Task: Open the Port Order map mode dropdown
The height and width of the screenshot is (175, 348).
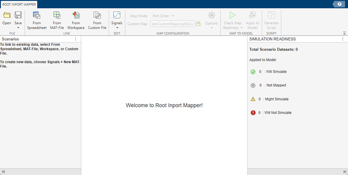Action: pyautogui.click(x=163, y=16)
